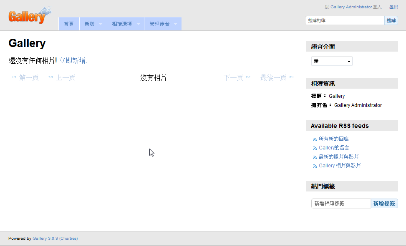The image size is (406, 246).
Task: Expand the 管理後台 admin menu
Action: point(163,24)
